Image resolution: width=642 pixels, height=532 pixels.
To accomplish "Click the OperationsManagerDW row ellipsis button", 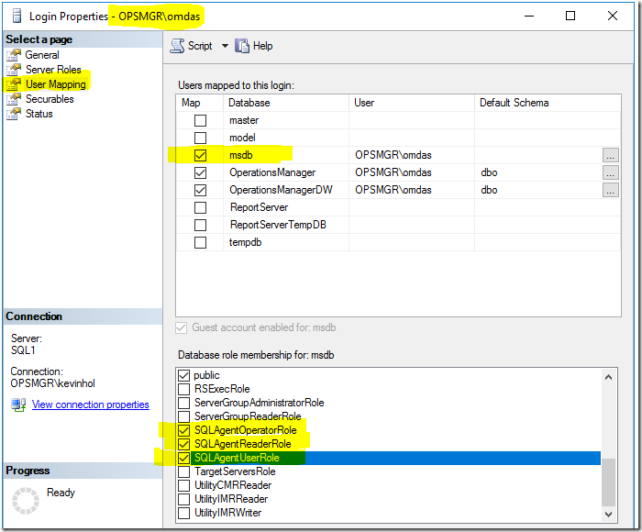I will [611, 190].
